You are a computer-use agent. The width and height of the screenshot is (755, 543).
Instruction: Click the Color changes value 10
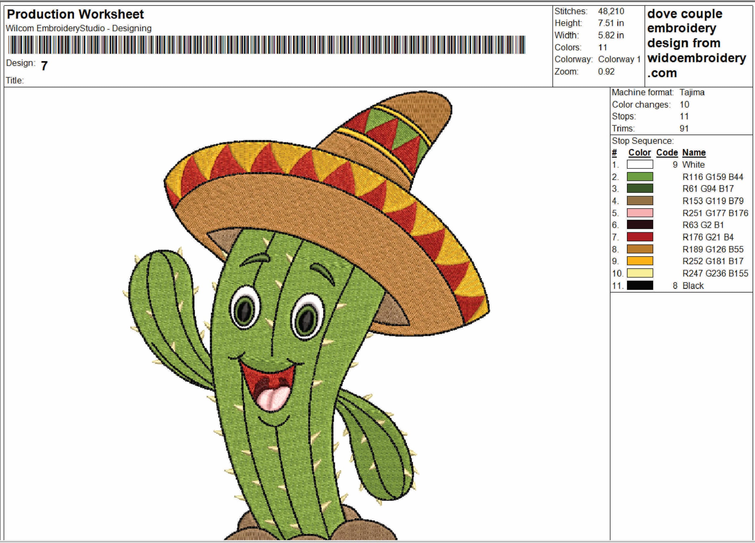click(x=684, y=104)
